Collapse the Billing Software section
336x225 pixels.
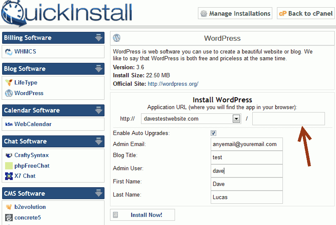[x=99, y=38]
